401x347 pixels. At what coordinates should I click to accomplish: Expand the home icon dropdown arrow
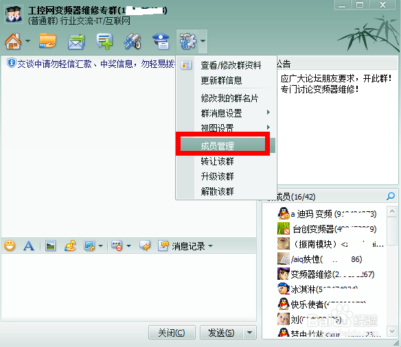point(27,41)
